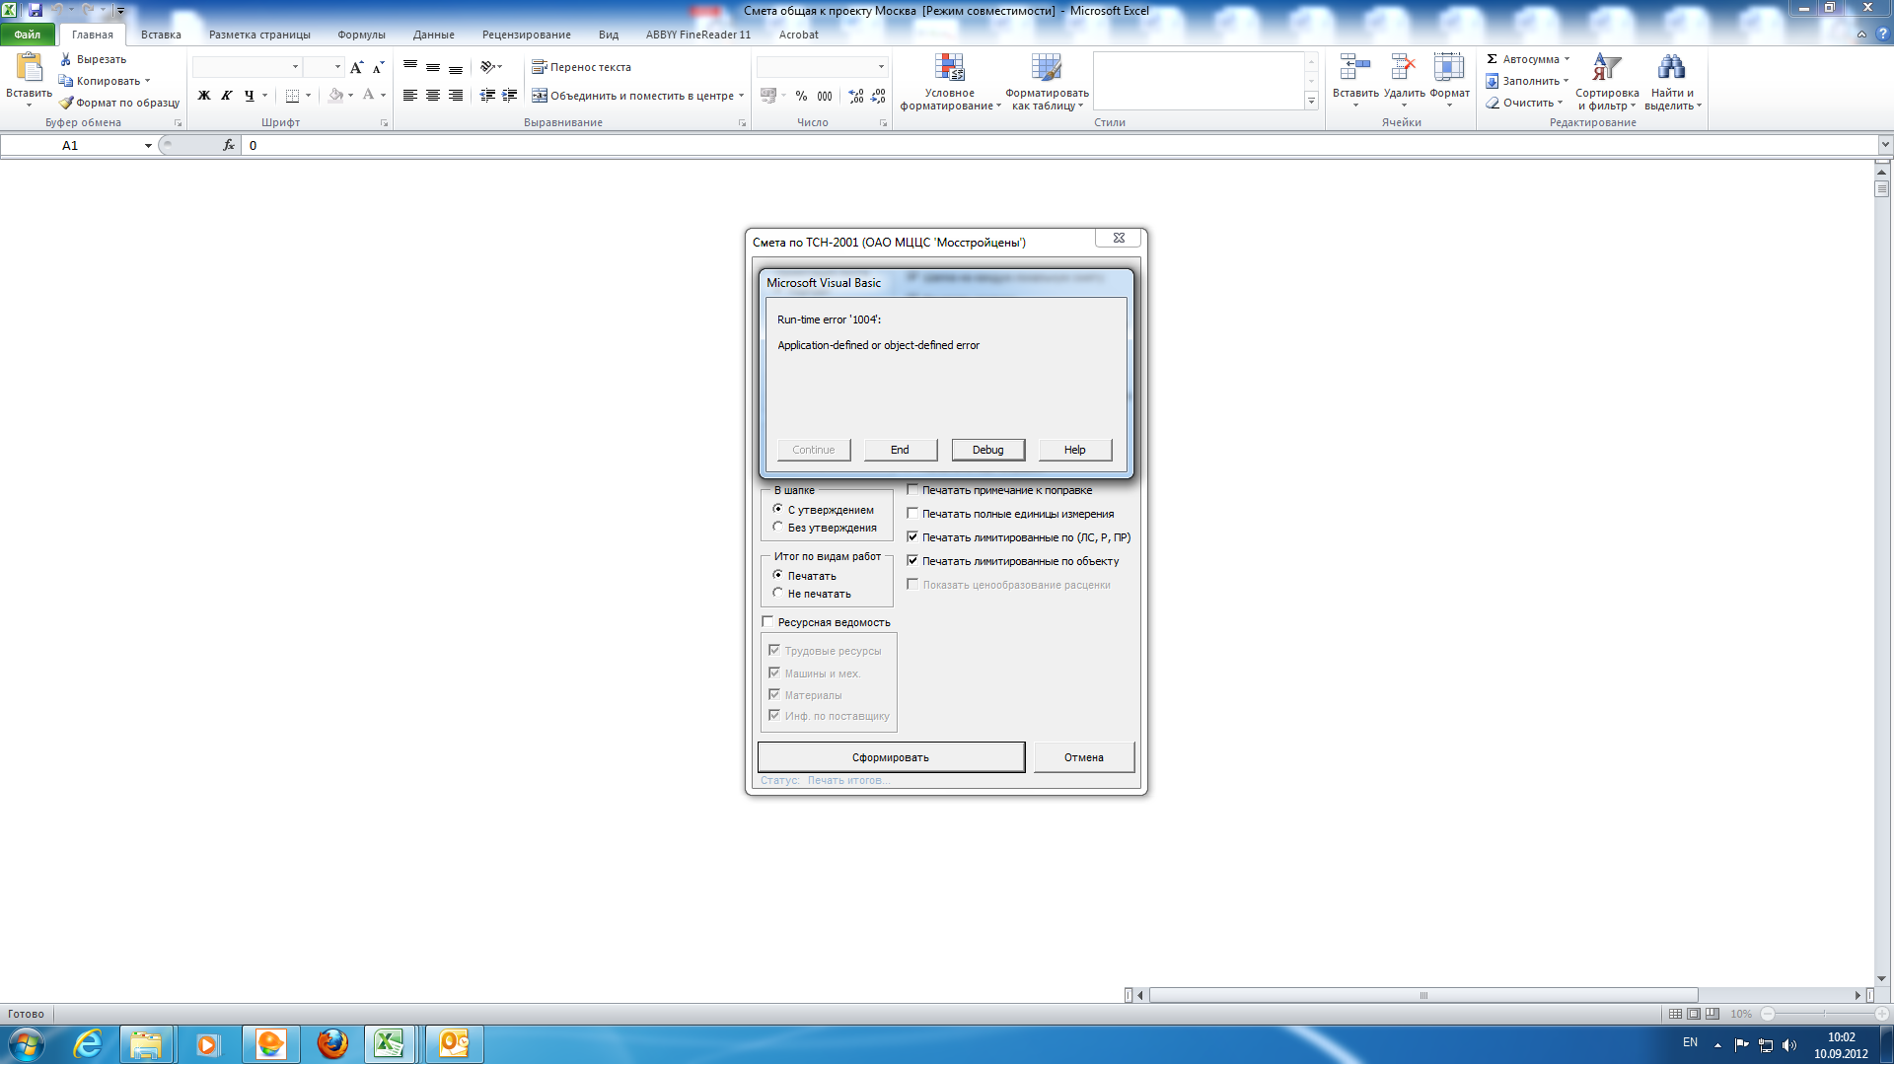Select 'Не печатать' radio button
The image size is (1894, 1065).
(777, 594)
